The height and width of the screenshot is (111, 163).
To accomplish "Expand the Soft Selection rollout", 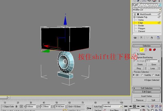I will (x=147, y=88).
